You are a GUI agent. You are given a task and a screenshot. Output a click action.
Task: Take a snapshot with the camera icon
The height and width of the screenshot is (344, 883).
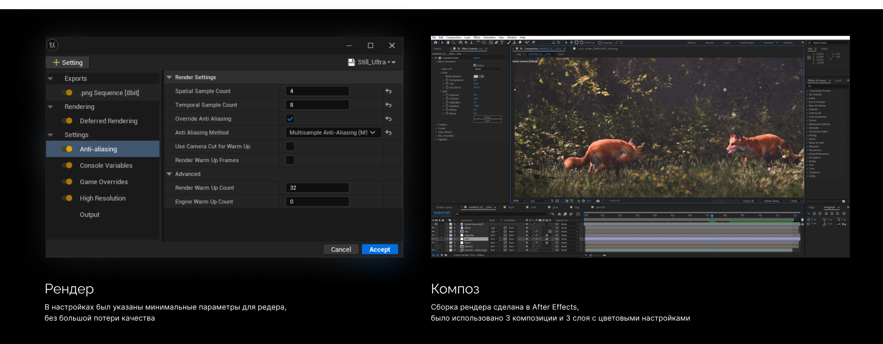pos(598,201)
